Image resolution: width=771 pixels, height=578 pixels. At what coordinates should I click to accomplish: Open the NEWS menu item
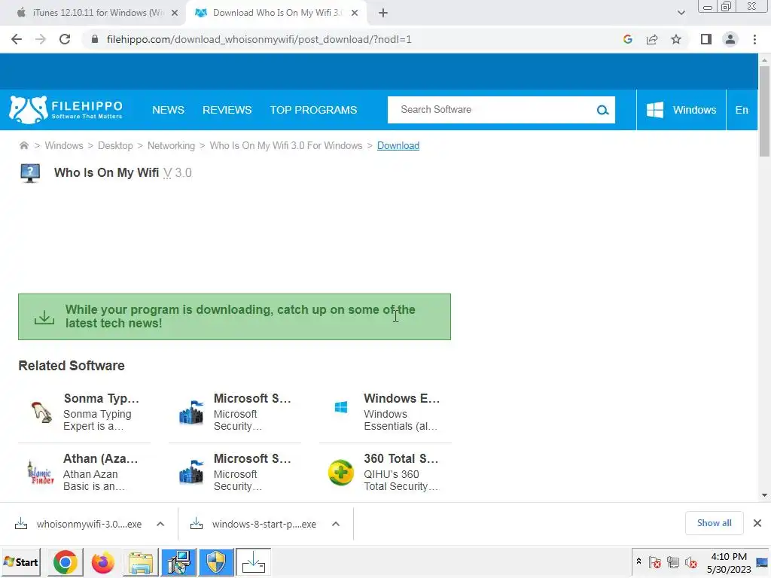pos(168,110)
